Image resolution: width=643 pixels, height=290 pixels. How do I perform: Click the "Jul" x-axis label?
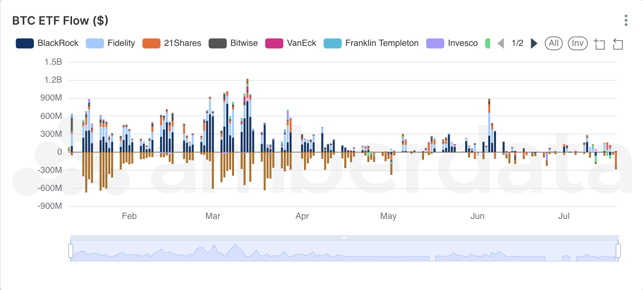(x=564, y=216)
